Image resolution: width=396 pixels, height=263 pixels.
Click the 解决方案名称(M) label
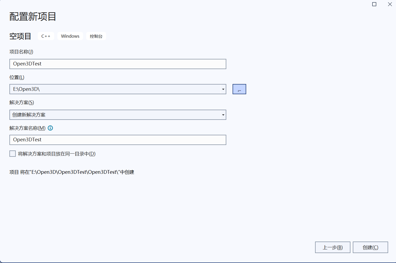click(27, 128)
